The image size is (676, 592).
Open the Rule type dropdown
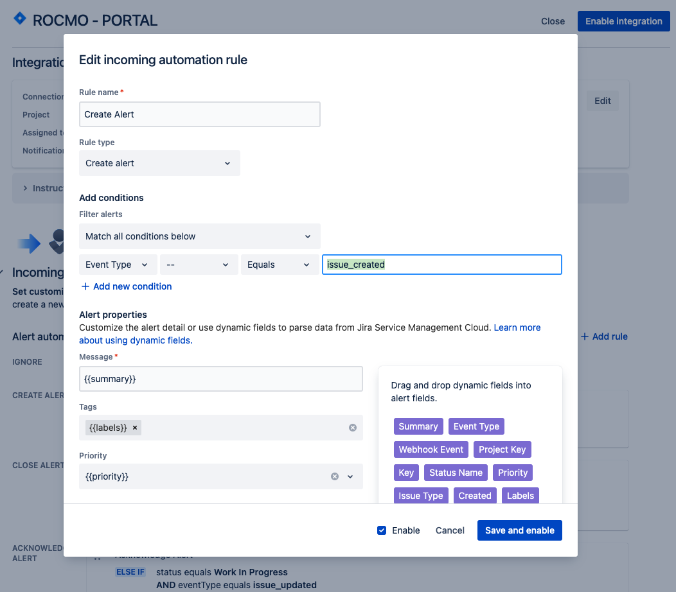(159, 163)
